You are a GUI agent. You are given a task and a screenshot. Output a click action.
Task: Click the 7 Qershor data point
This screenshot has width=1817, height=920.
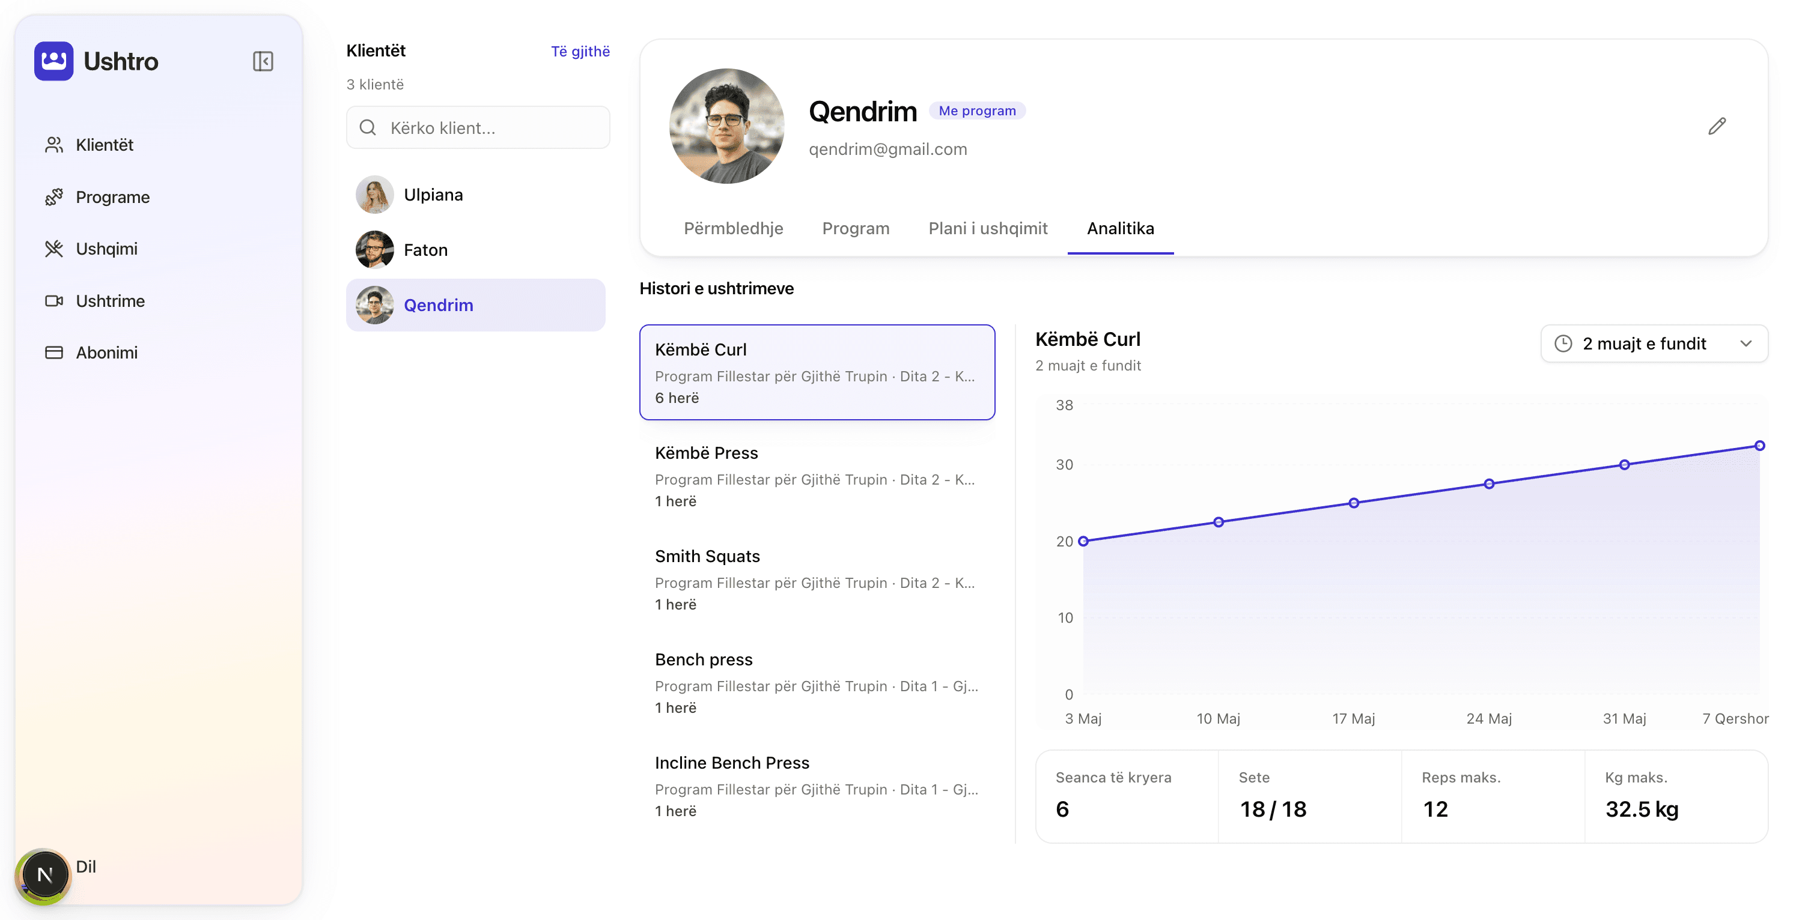point(1759,446)
